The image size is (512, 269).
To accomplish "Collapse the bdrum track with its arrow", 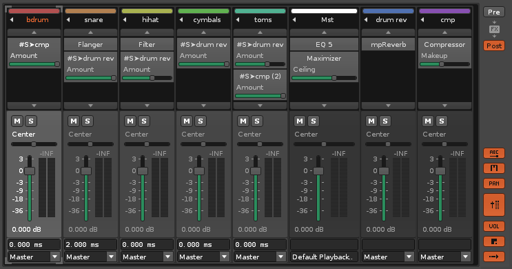I will coord(12,20).
